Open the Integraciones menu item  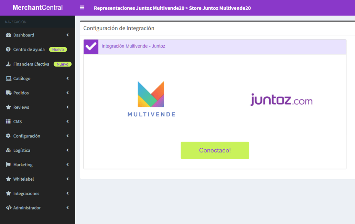[37, 193]
